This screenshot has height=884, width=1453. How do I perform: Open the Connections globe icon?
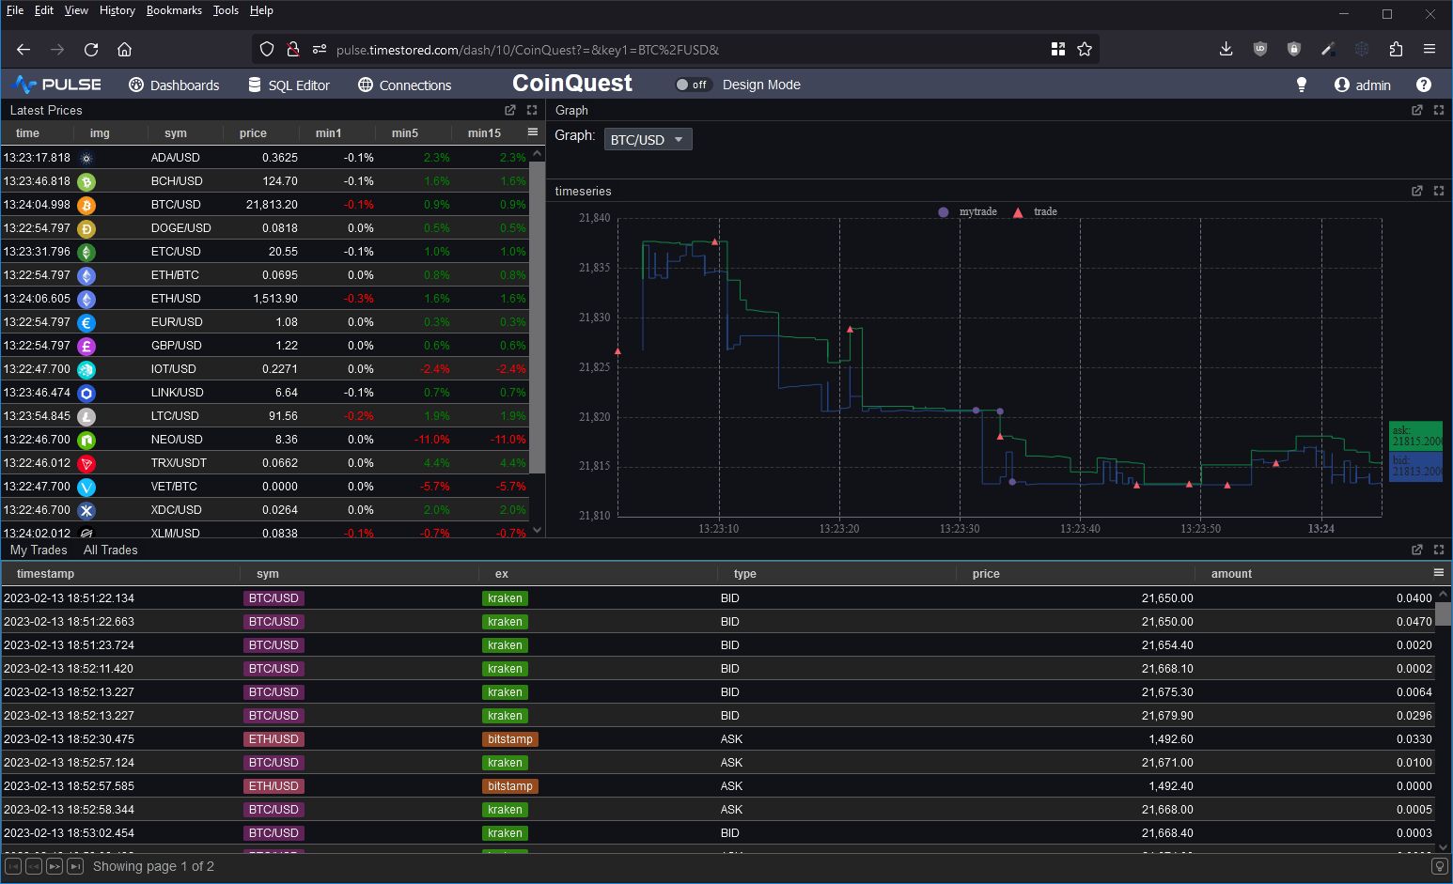[365, 85]
